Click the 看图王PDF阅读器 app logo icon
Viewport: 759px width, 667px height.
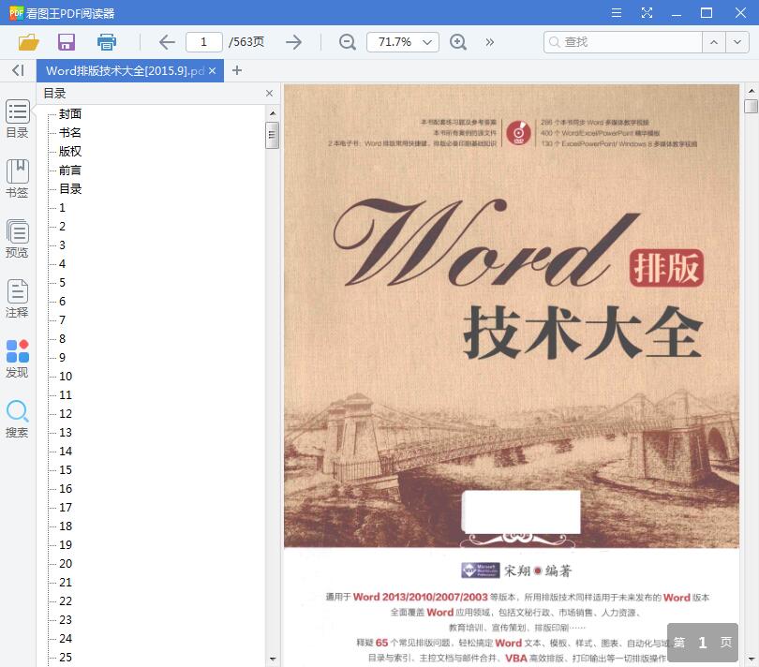(x=16, y=12)
